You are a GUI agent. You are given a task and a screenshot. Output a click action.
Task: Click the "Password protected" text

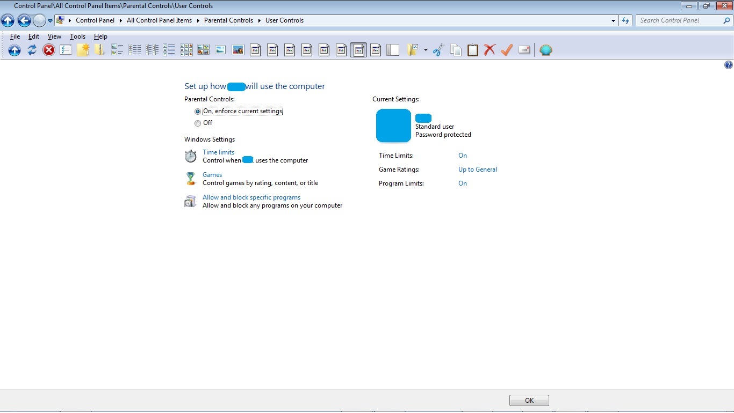coord(443,135)
